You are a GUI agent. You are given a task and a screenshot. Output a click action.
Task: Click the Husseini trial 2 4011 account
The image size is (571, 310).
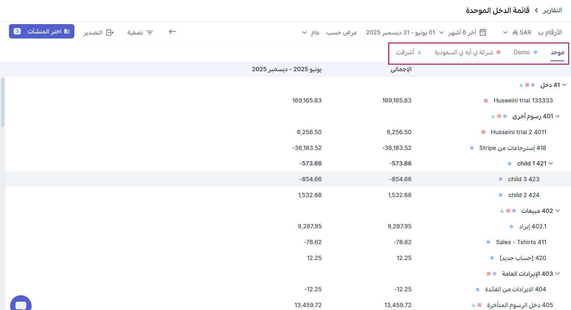(x=519, y=132)
